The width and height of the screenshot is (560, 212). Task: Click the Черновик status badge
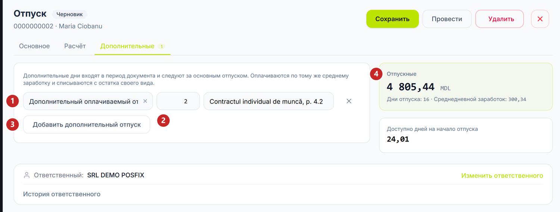69,15
